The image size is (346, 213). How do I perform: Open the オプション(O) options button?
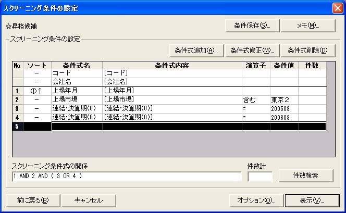point(256,200)
